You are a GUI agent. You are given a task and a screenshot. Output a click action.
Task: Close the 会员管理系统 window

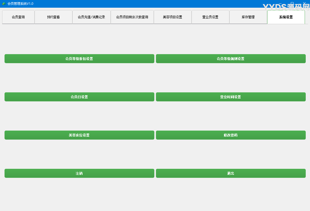(x=304, y=3)
